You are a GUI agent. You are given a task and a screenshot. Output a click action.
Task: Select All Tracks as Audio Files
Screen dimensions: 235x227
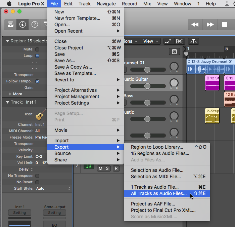[167, 193]
